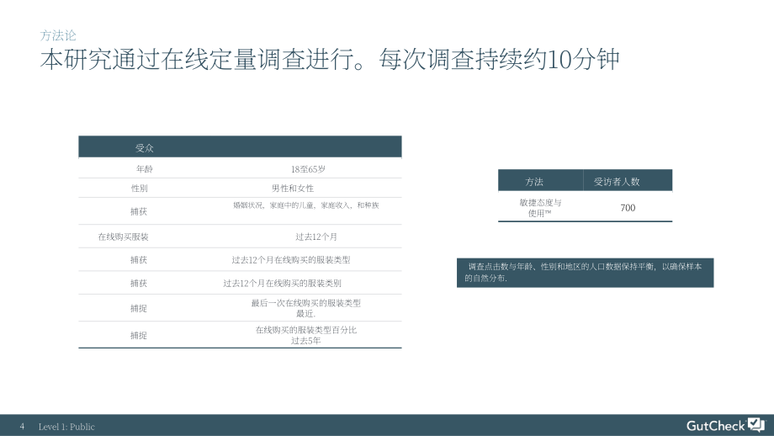The height and width of the screenshot is (436, 774).
Task: Select the value 男性和女性
Action: pyautogui.click(x=293, y=189)
